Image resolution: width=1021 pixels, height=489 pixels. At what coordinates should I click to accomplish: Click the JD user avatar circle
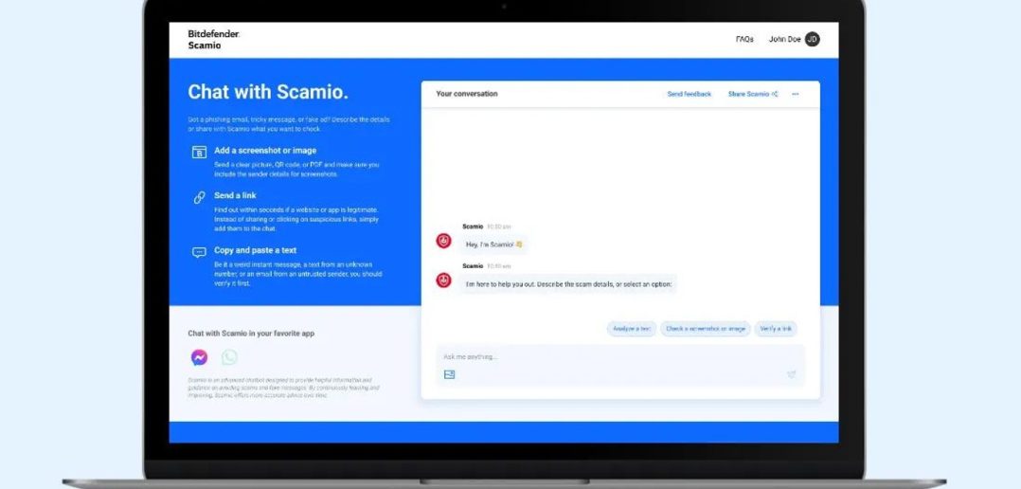(x=812, y=40)
